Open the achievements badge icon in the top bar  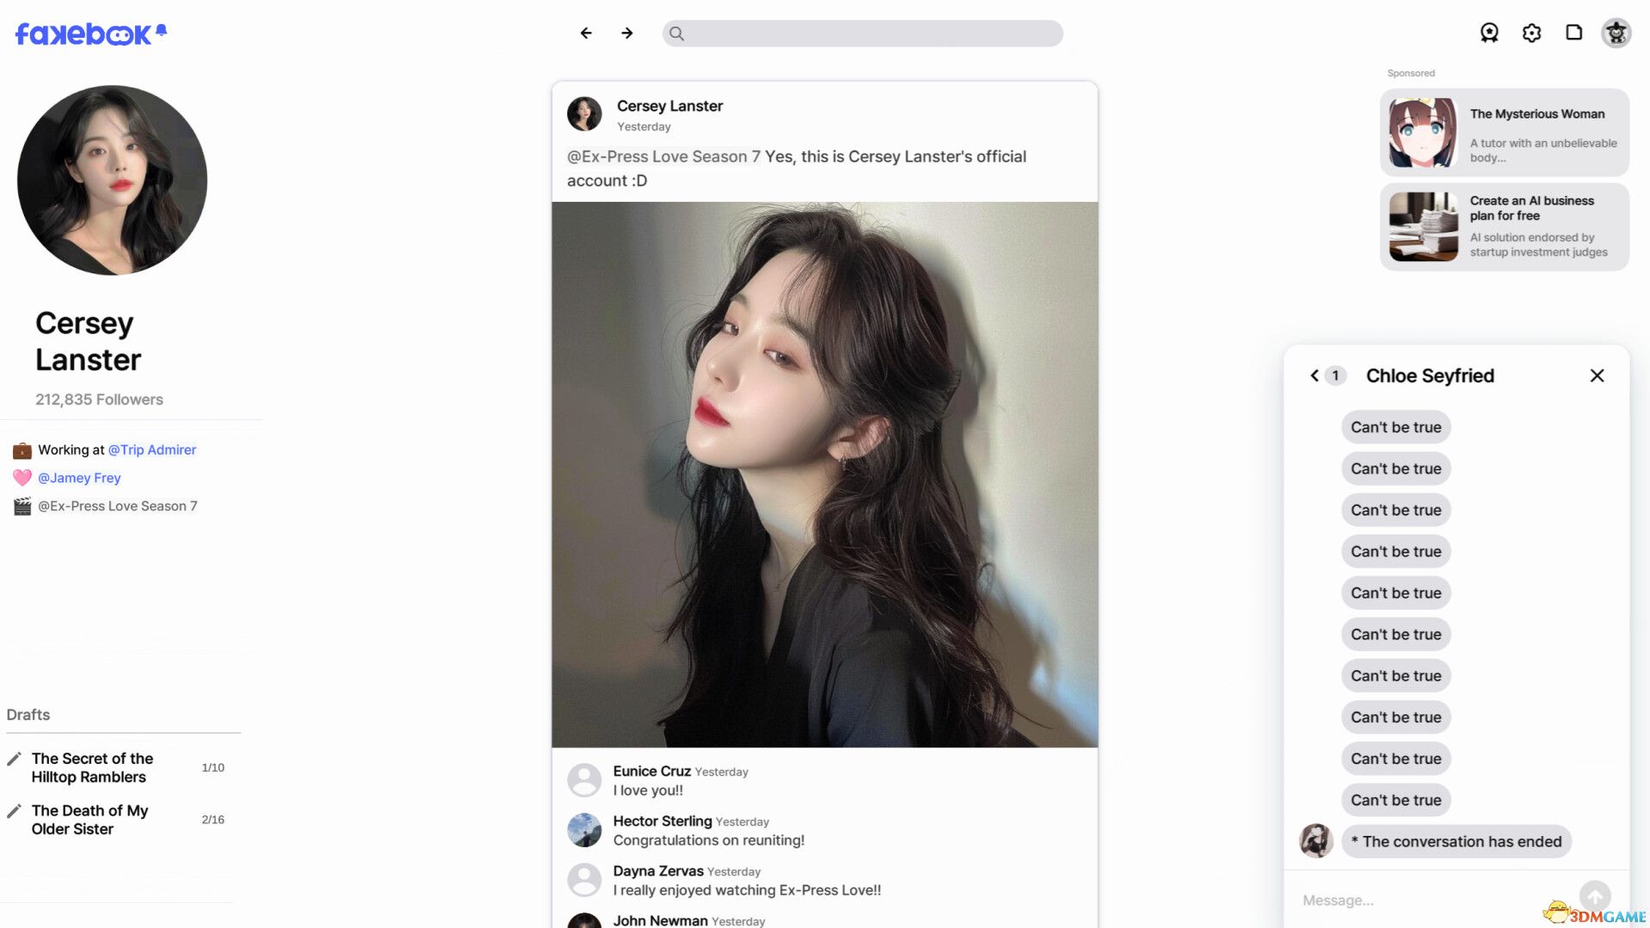[1489, 32]
